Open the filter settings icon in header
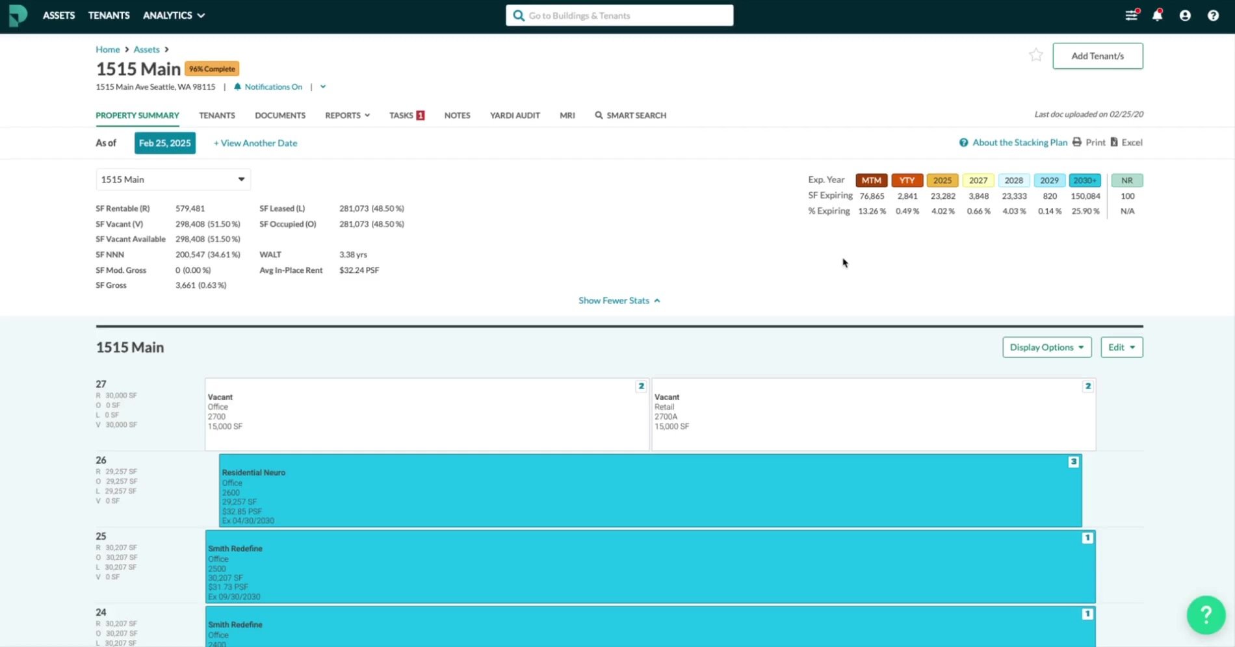1235x647 pixels. click(x=1132, y=16)
